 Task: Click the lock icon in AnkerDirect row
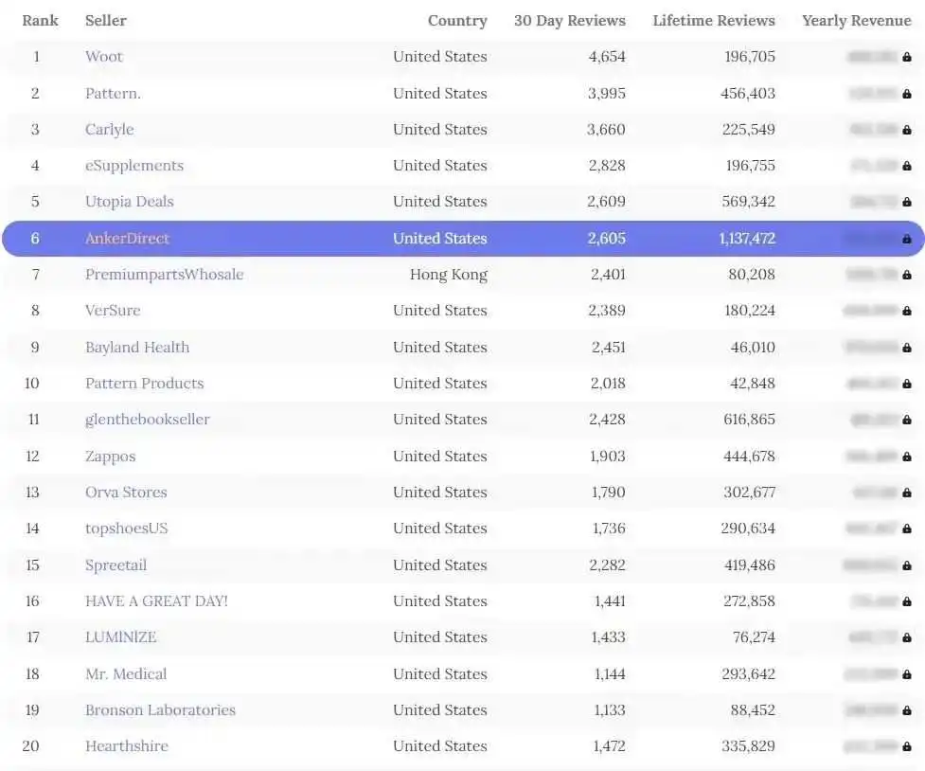(x=907, y=239)
